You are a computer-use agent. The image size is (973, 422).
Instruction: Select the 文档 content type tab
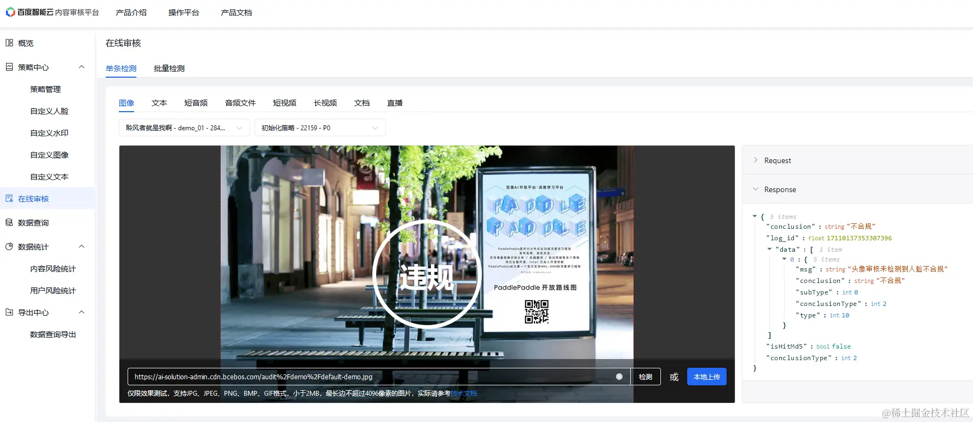(362, 103)
